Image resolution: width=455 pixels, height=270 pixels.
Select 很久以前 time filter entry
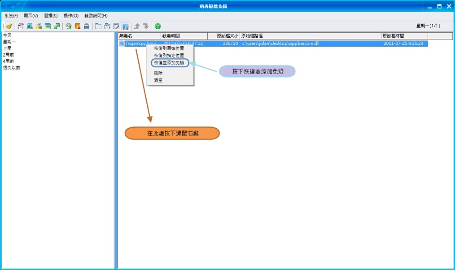(x=11, y=68)
